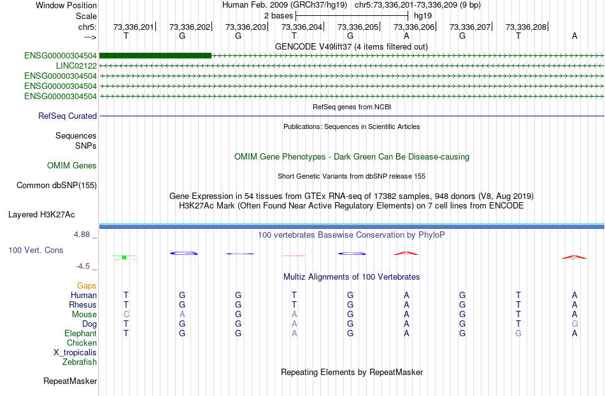Select the X_tropicalis species row label

pos(75,353)
